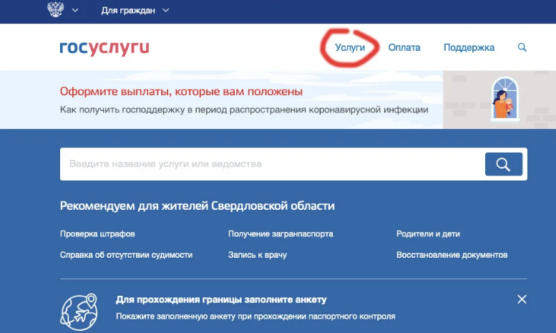
Task: Open Родители и дети link
Action: [428, 234]
